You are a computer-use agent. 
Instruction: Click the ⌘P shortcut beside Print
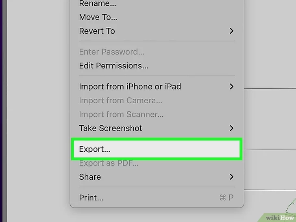(x=226, y=198)
